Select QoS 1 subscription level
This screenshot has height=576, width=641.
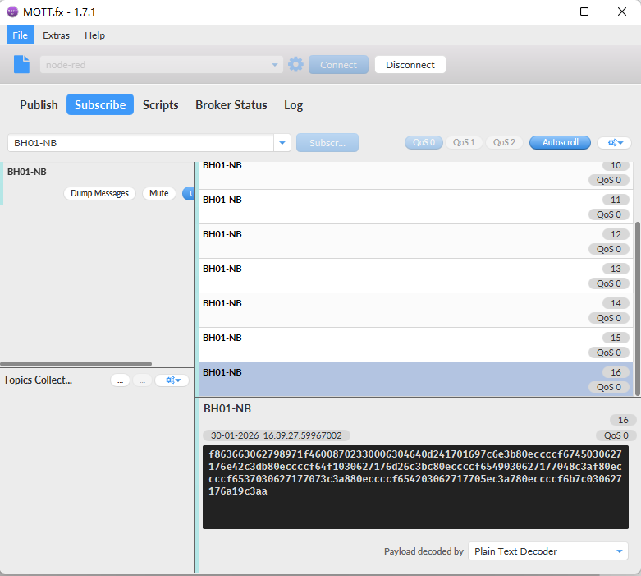pos(464,142)
